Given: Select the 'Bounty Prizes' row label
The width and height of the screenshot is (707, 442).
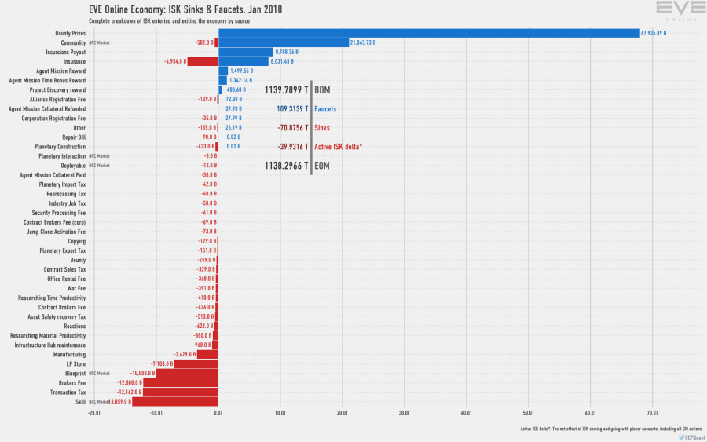Looking at the screenshot, I should (x=71, y=33).
